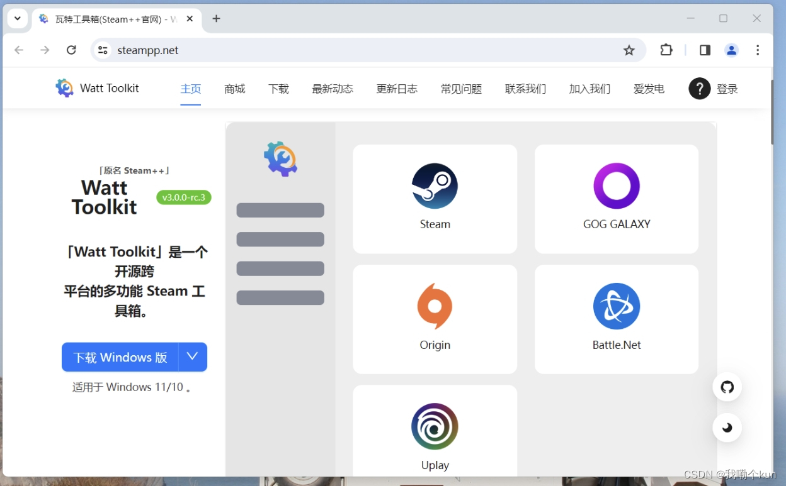
Task: Open the browser extensions puzzle icon
Action: click(x=666, y=50)
